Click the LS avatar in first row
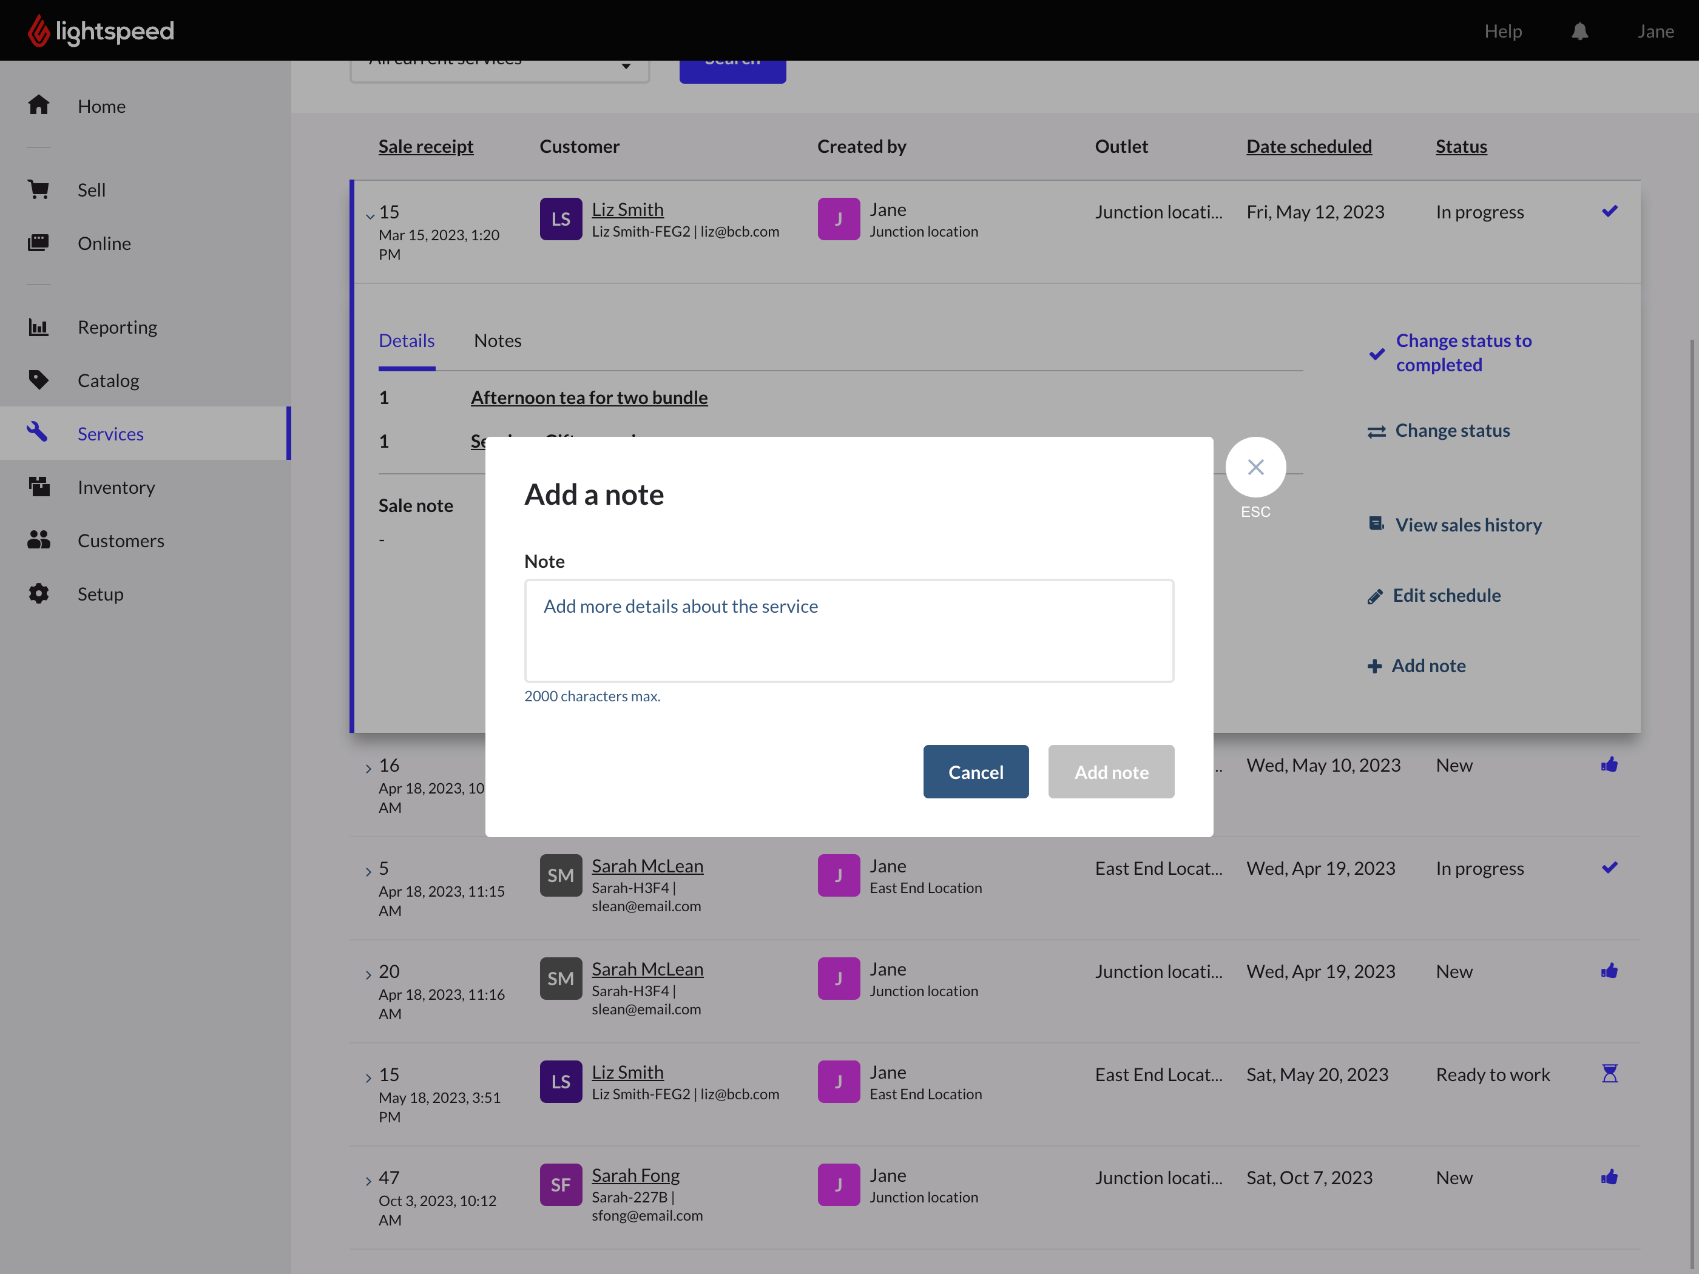The image size is (1699, 1274). coord(561,219)
